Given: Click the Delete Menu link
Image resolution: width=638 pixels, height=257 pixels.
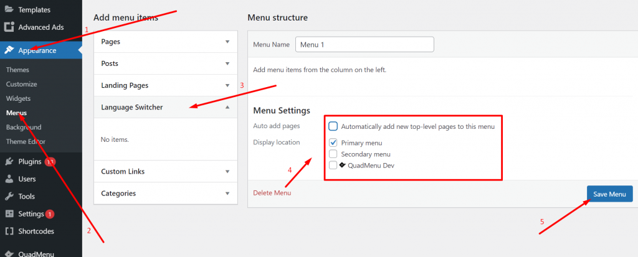Looking at the screenshot, I should click(x=272, y=193).
